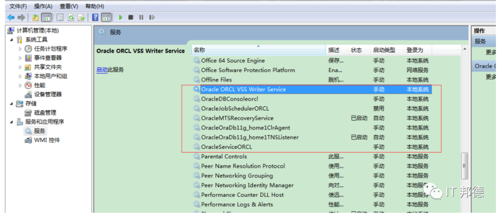
Task: Toggle the Show/Hide Action Pane icon
Action: pos(106,17)
